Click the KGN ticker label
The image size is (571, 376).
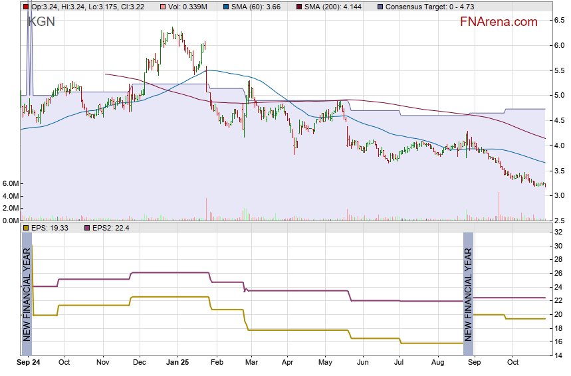click(x=41, y=21)
